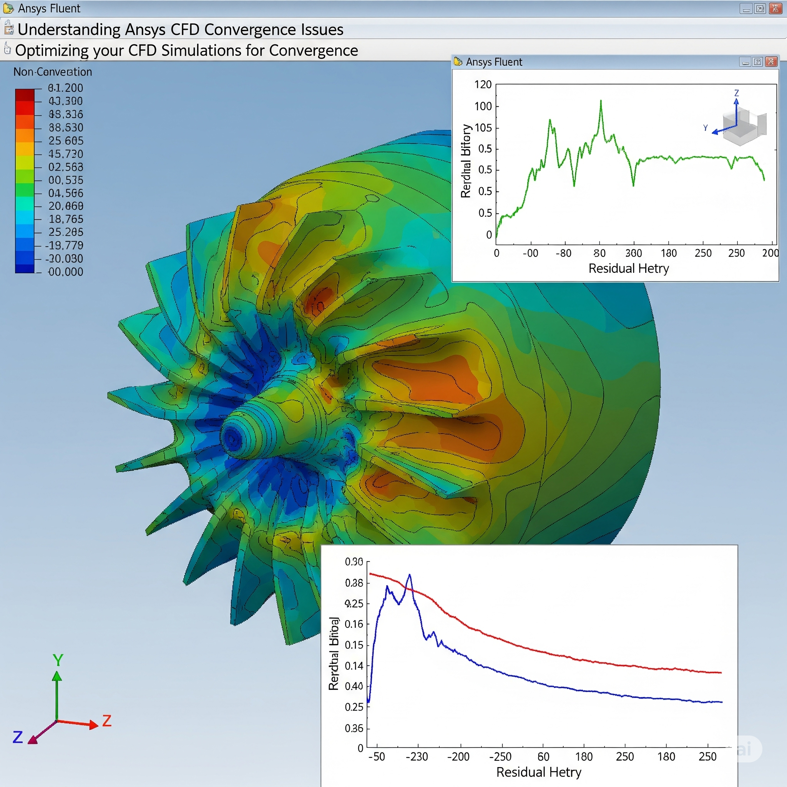Click the Ansys Fluent icon on the residual plot window
This screenshot has height=787, width=787.
click(457, 62)
